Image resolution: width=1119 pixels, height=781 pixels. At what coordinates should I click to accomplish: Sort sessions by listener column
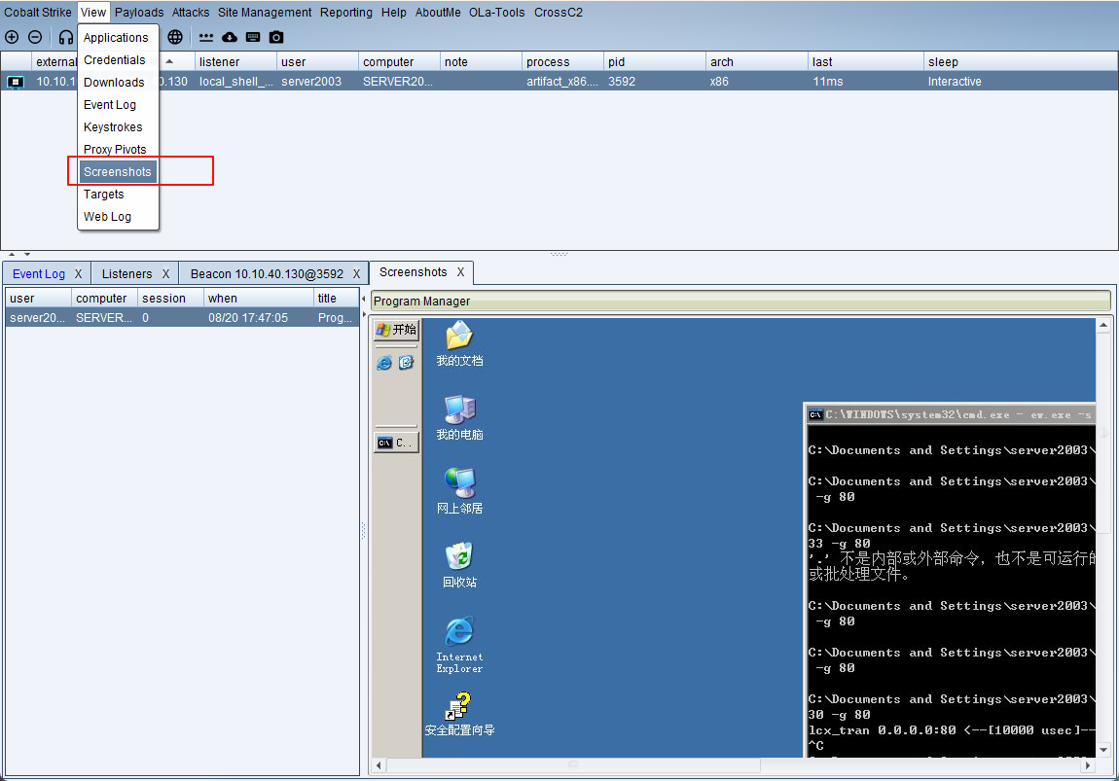point(235,62)
